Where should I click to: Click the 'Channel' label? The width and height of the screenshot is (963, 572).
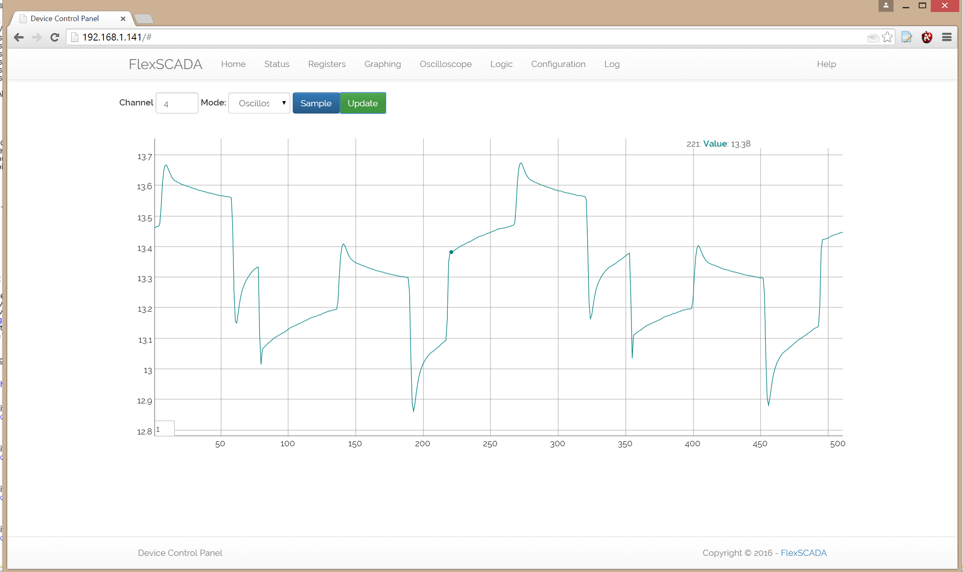pos(136,103)
